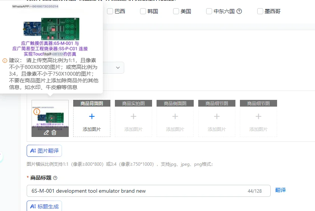
Task: Click AI 标题生成 button
Action: (44, 206)
